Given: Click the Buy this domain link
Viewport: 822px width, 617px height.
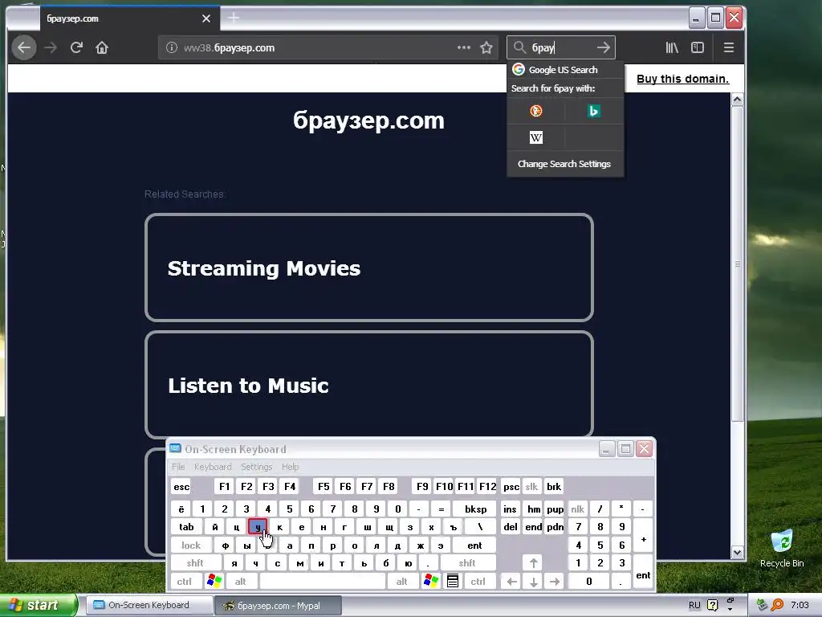Looking at the screenshot, I should click(682, 80).
